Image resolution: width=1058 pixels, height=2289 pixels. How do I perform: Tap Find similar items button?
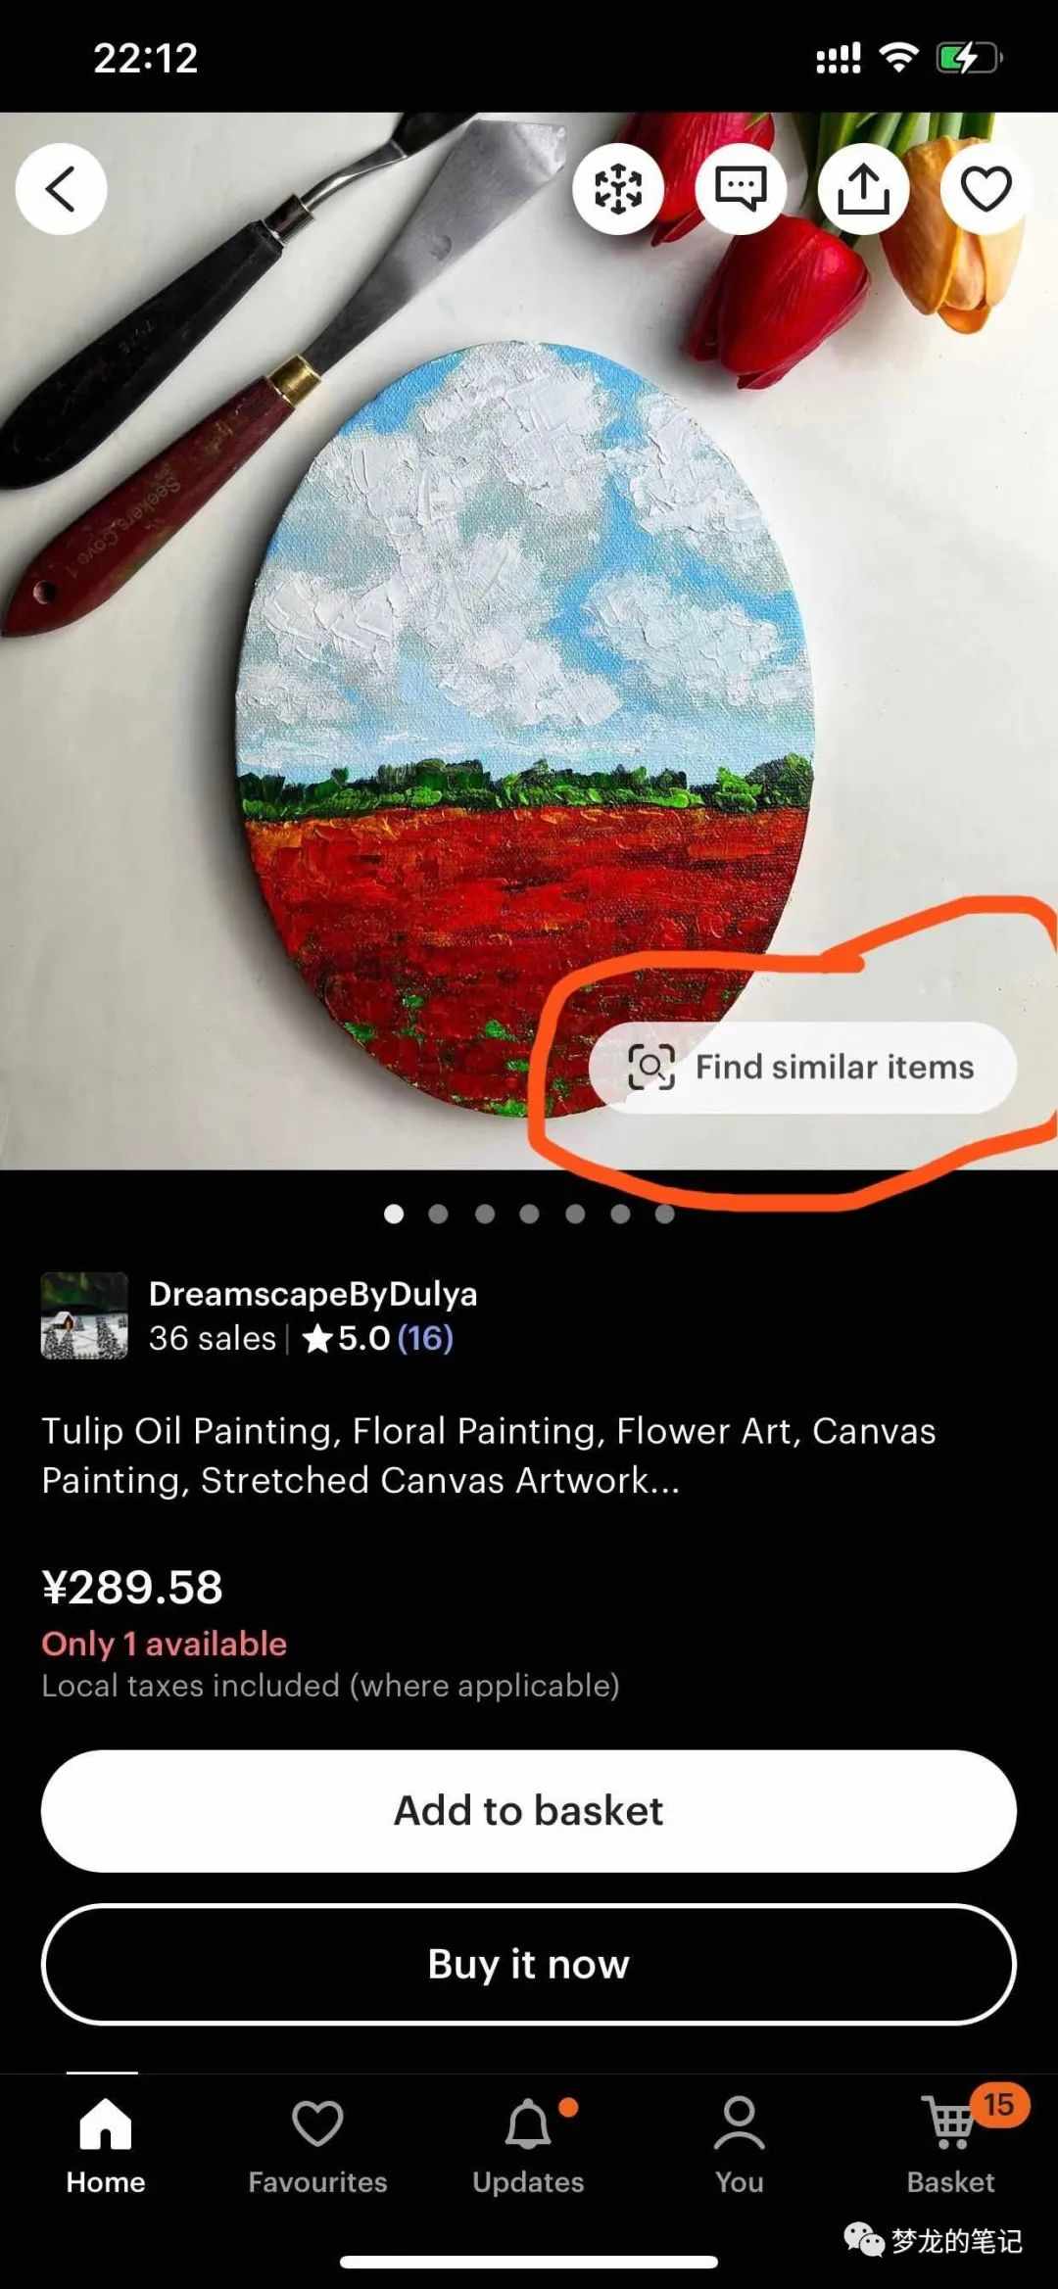click(x=802, y=1068)
